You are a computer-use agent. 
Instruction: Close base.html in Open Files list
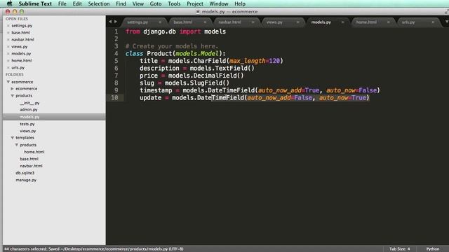pos(8,33)
